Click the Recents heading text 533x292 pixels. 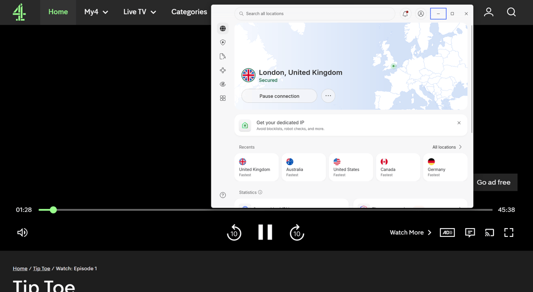(247, 147)
